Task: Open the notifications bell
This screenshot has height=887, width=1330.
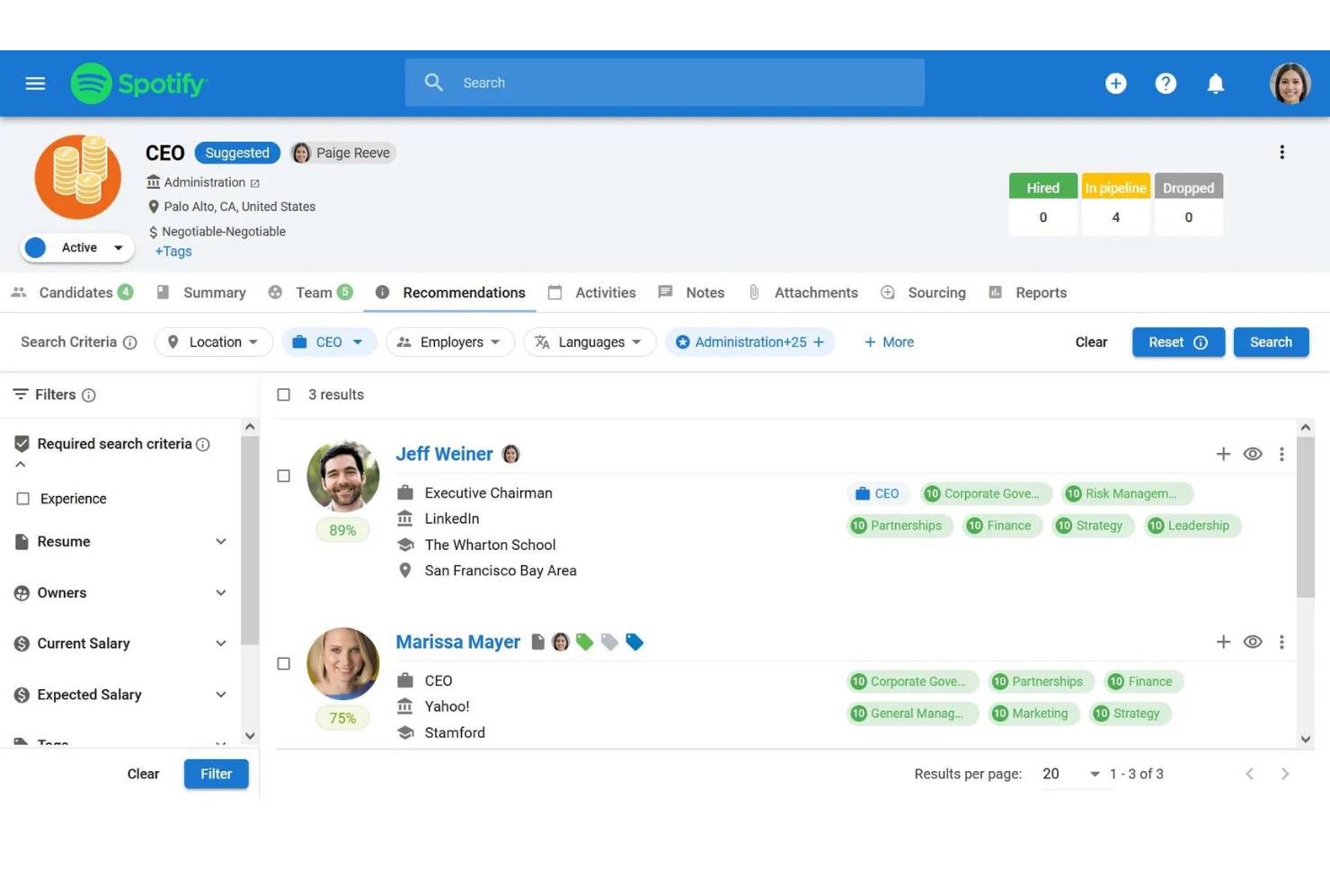Action: [1215, 84]
